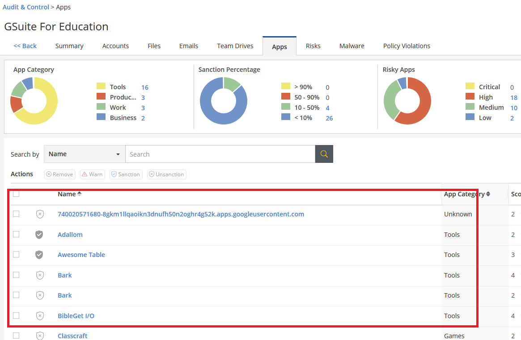This screenshot has width=521, height=340.
Task: Click the shield icon beside Awesome Table
Action: point(39,255)
